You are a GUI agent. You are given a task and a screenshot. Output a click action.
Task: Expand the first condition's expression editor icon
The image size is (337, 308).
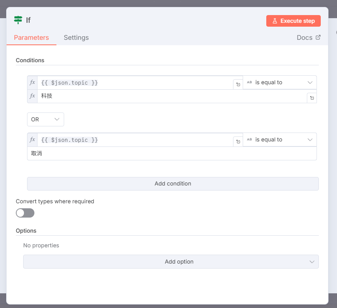pyautogui.click(x=238, y=85)
